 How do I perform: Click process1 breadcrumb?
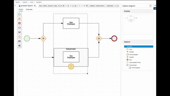tap(39, 2)
